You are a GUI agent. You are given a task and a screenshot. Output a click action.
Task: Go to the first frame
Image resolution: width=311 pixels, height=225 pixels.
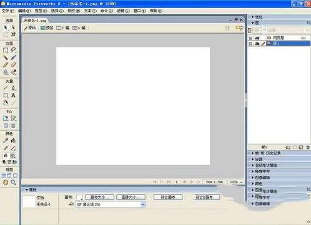[x=154, y=182]
